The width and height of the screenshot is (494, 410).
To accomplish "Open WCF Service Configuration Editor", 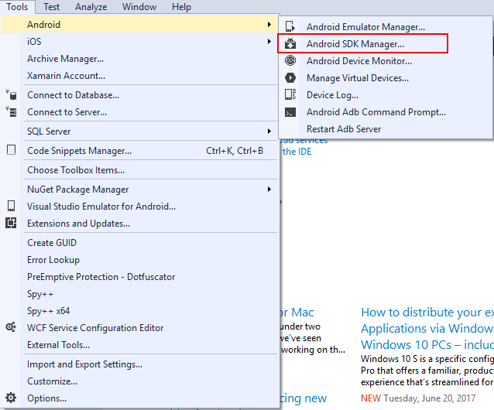I will pyautogui.click(x=139, y=327).
